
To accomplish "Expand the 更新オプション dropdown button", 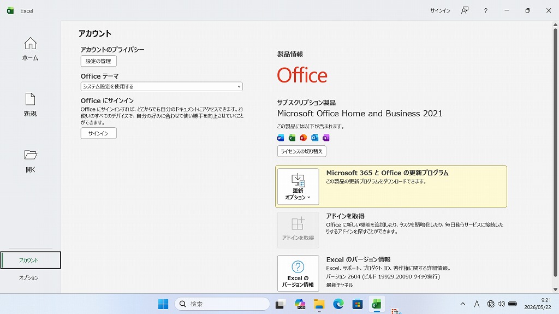I will coord(298,186).
